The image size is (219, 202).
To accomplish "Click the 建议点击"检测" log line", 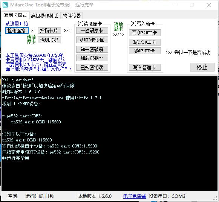I will click(38, 86).
